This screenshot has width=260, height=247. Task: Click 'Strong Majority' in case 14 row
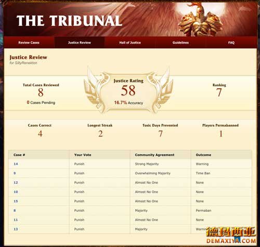[147, 164]
